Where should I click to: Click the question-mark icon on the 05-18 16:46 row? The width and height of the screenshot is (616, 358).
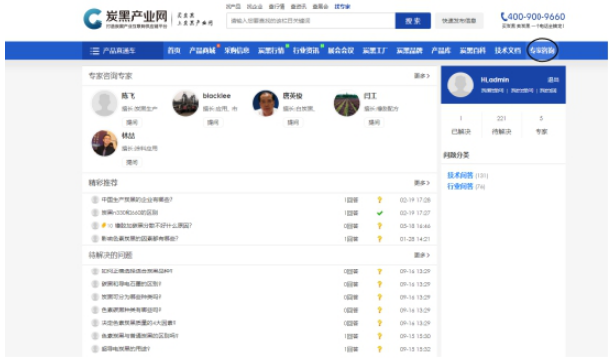coord(380,226)
